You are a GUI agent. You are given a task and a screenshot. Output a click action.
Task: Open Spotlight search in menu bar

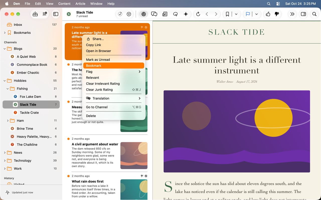pos(269,4)
